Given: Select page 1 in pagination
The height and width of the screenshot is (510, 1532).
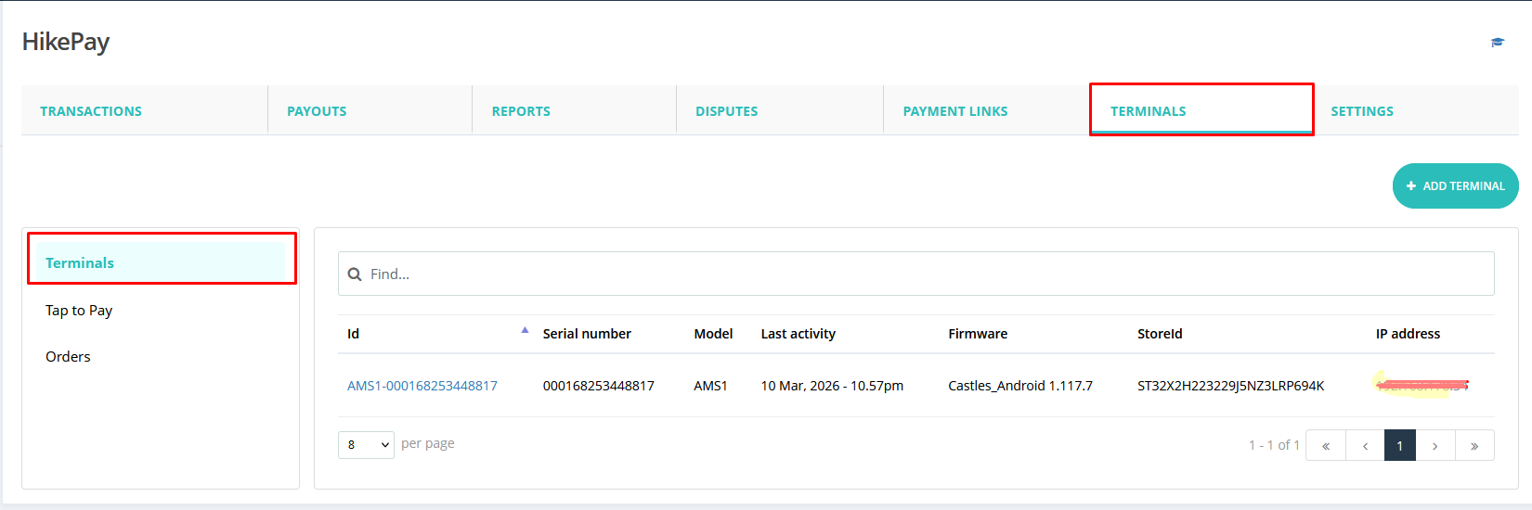Looking at the screenshot, I should click(1399, 446).
